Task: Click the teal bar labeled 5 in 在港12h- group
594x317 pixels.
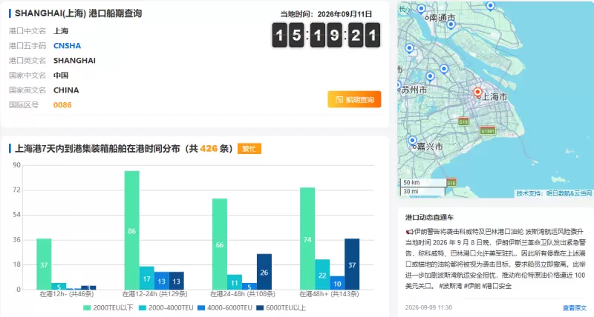Action: click(x=59, y=286)
